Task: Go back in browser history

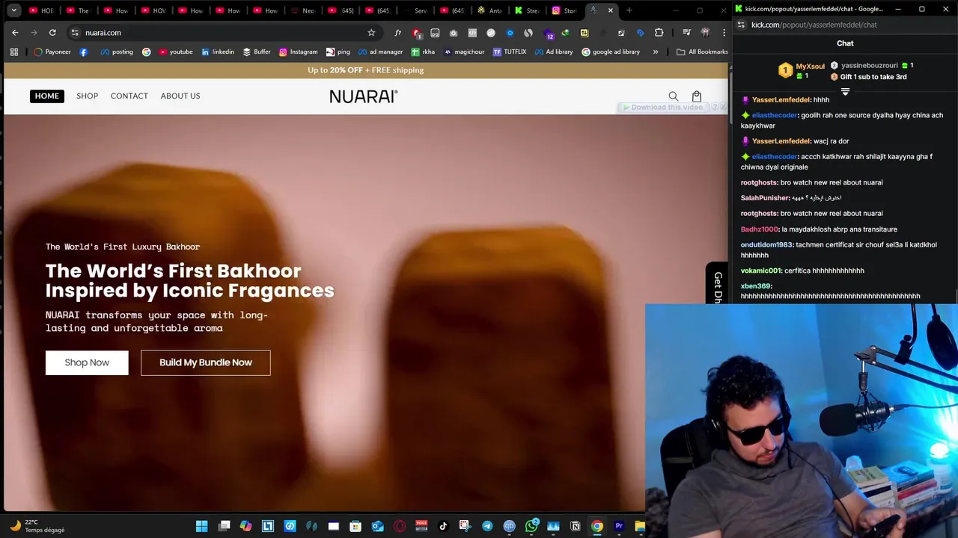Action: coord(15,33)
